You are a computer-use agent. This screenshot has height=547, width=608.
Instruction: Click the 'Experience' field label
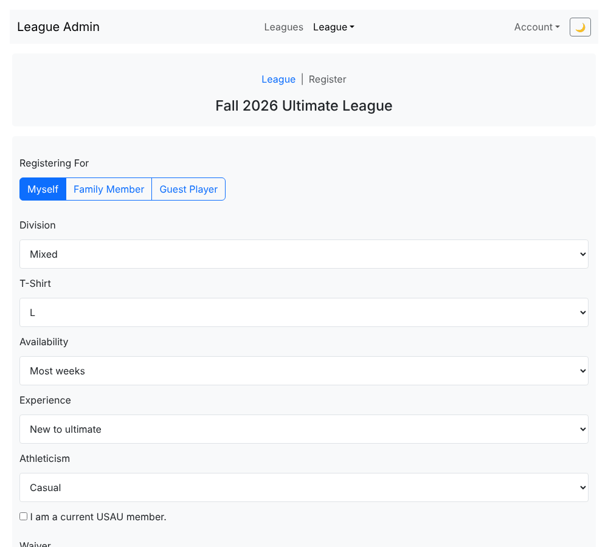coord(46,400)
